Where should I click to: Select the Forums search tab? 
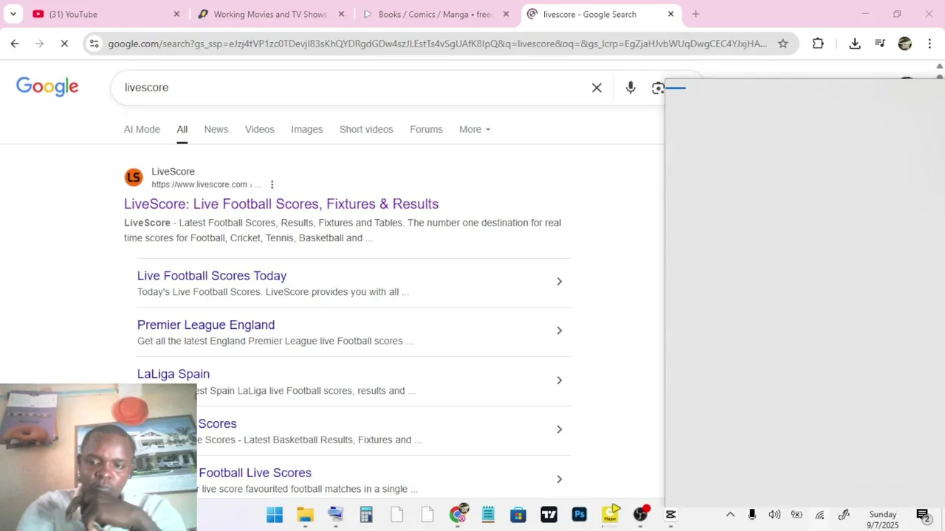[426, 129]
